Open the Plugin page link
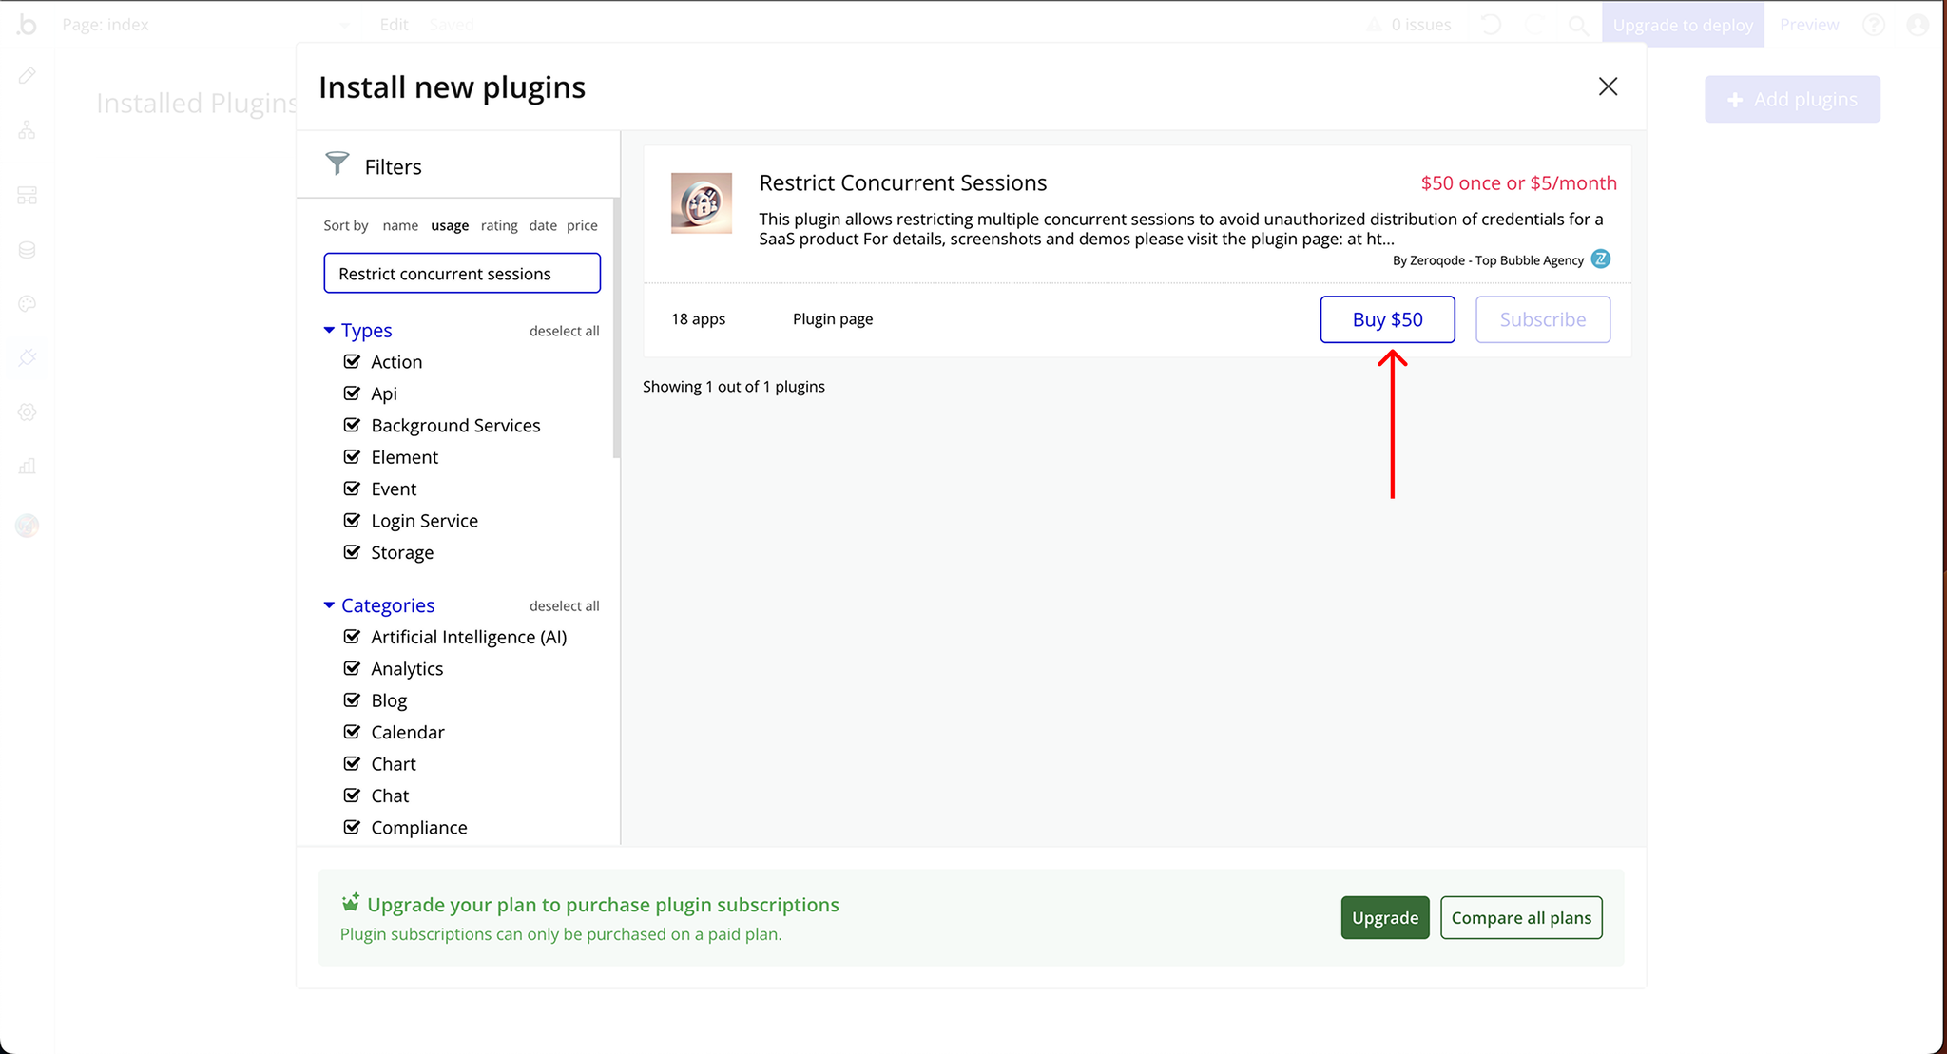The height and width of the screenshot is (1054, 1947). point(832,318)
